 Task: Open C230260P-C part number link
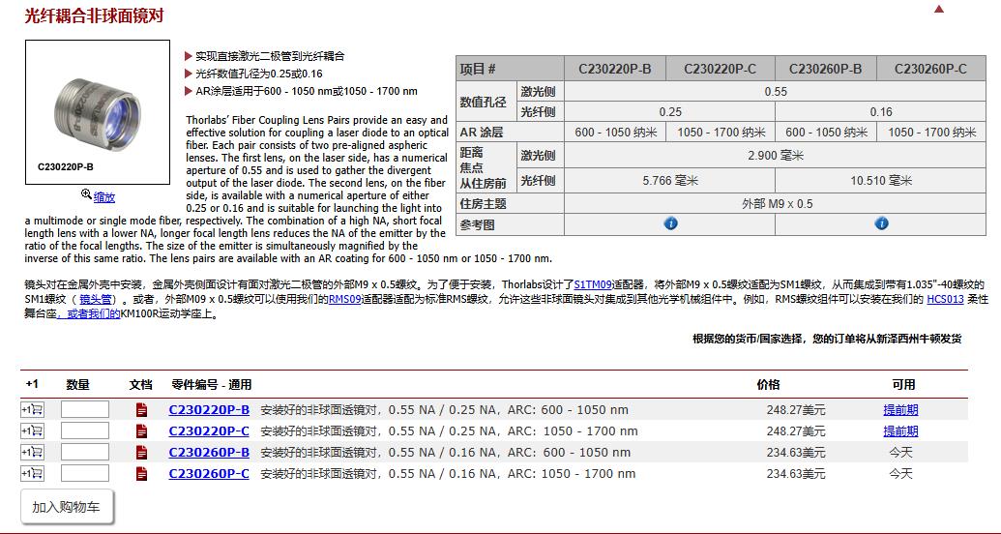209,473
